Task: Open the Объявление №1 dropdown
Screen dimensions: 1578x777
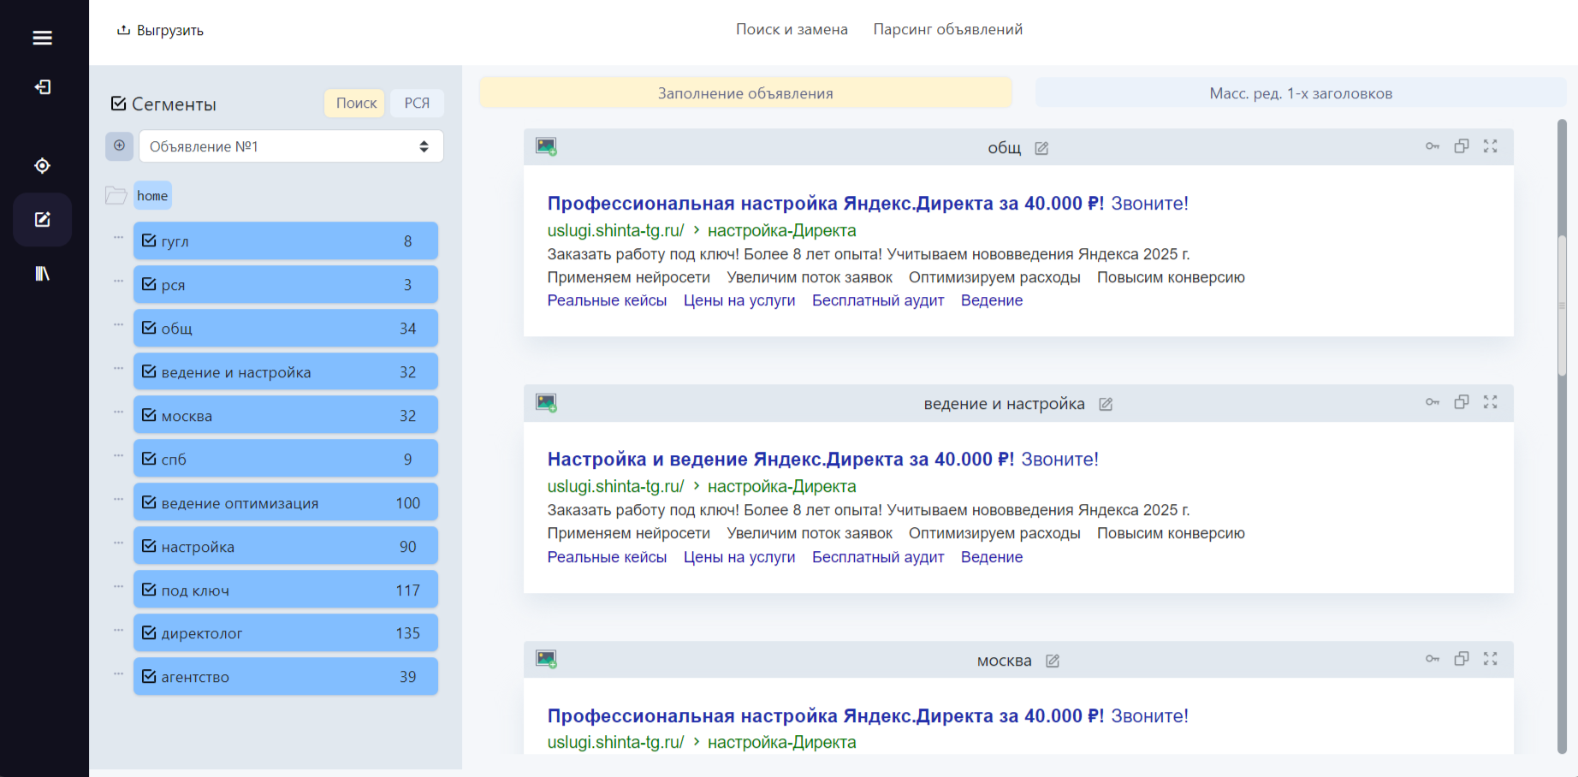Action: pyautogui.click(x=291, y=146)
